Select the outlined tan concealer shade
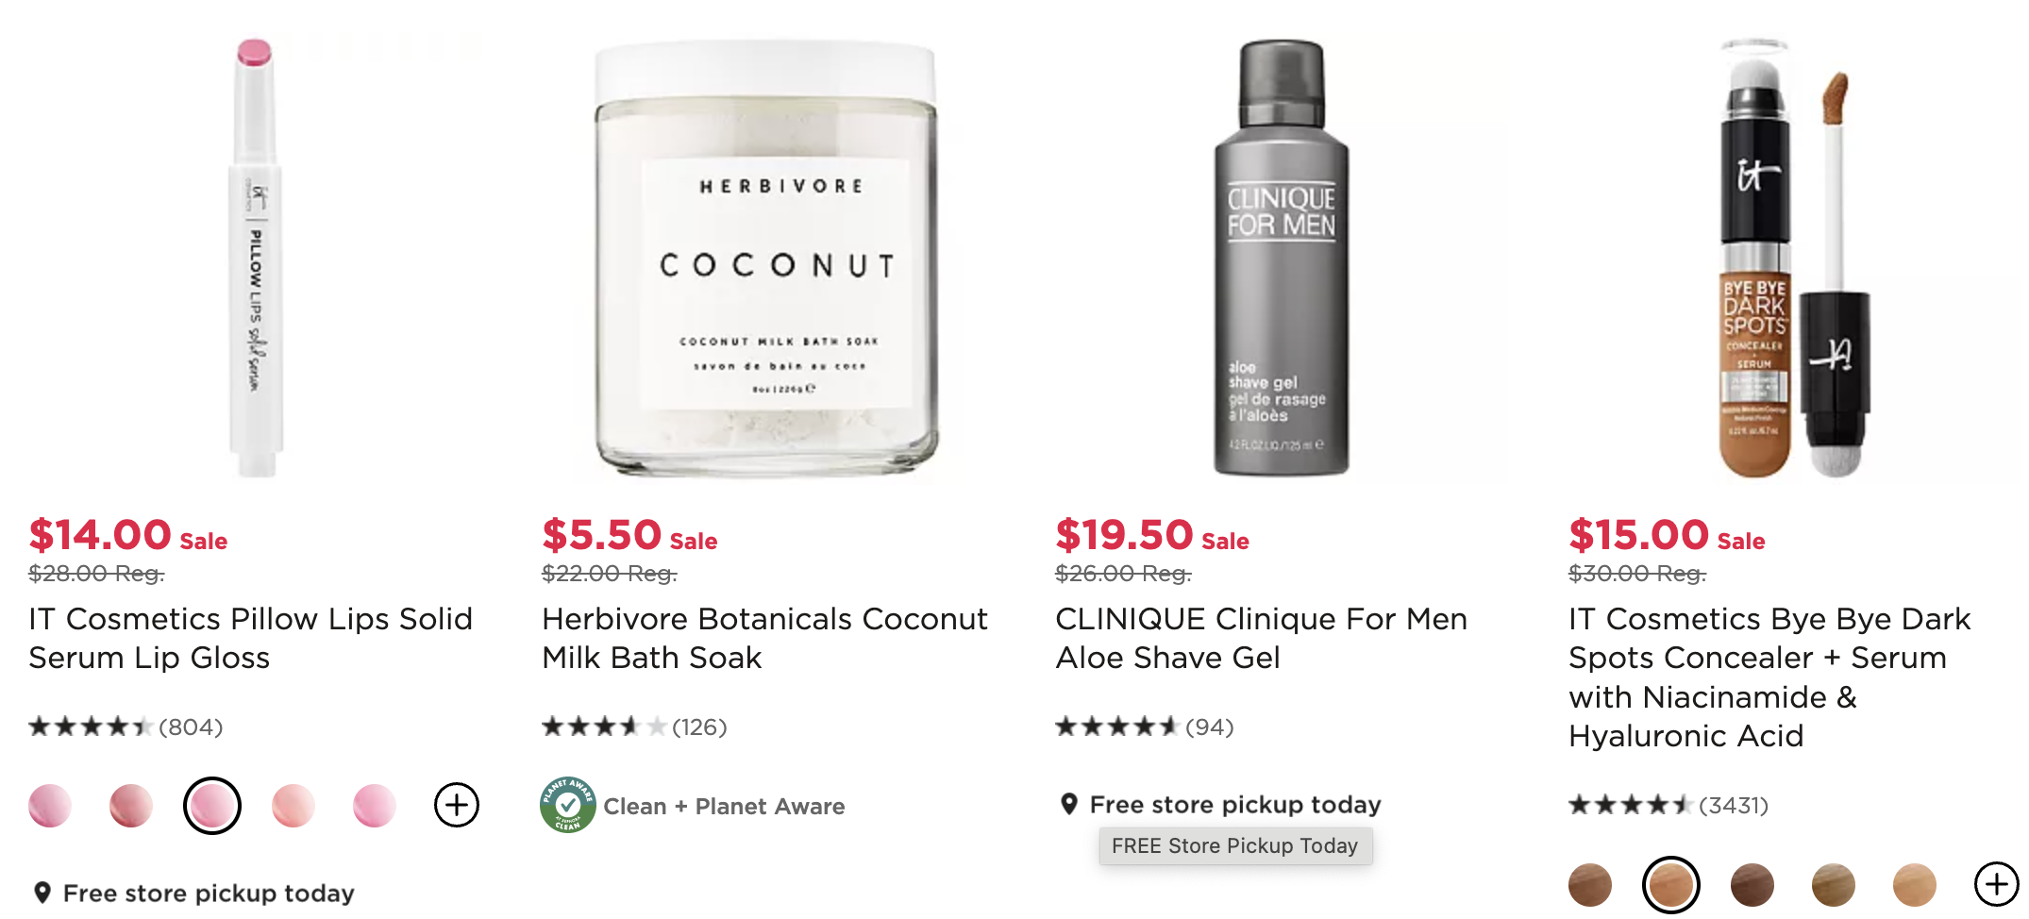Screen dimensions: 2029x919 tap(1671, 885)
